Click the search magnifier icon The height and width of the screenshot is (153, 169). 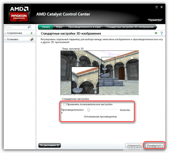pyautogui.click(x=29, y=27)
